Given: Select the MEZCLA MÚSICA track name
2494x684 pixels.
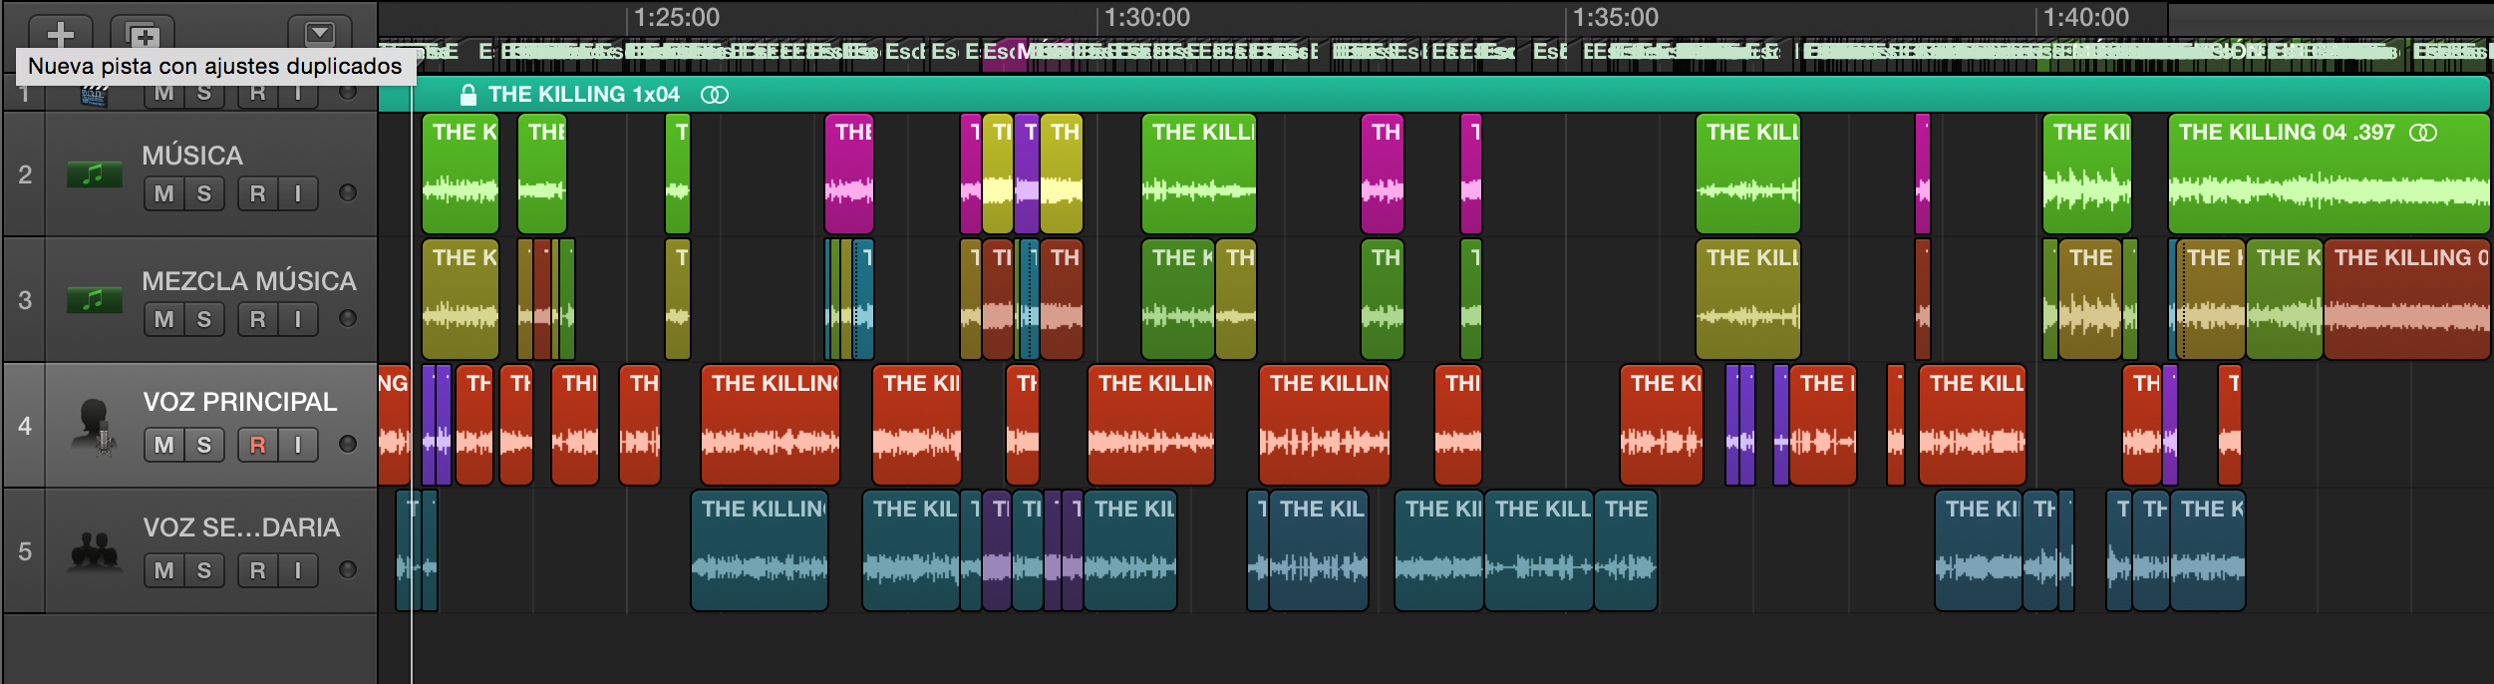Looking at the screenshot, I should tap(249, 281).
